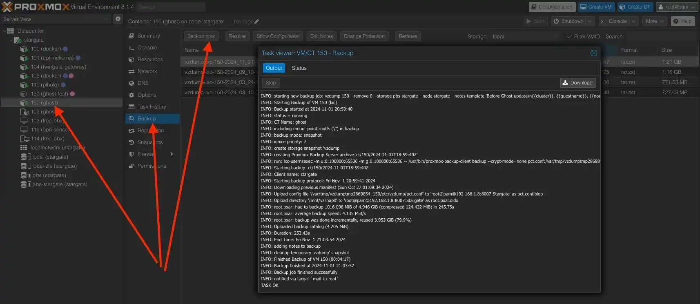Click the Backup now button
Image resolution: width=700 pixels, height=304 pixels.
201,36
